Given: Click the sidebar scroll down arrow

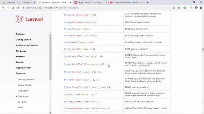Looking at the screenshot, I should [x=50, y=112].
